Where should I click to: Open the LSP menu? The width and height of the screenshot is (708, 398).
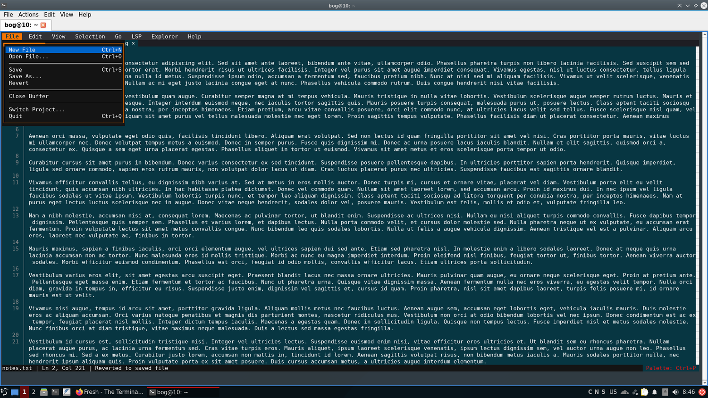click(x=136, y=36)
